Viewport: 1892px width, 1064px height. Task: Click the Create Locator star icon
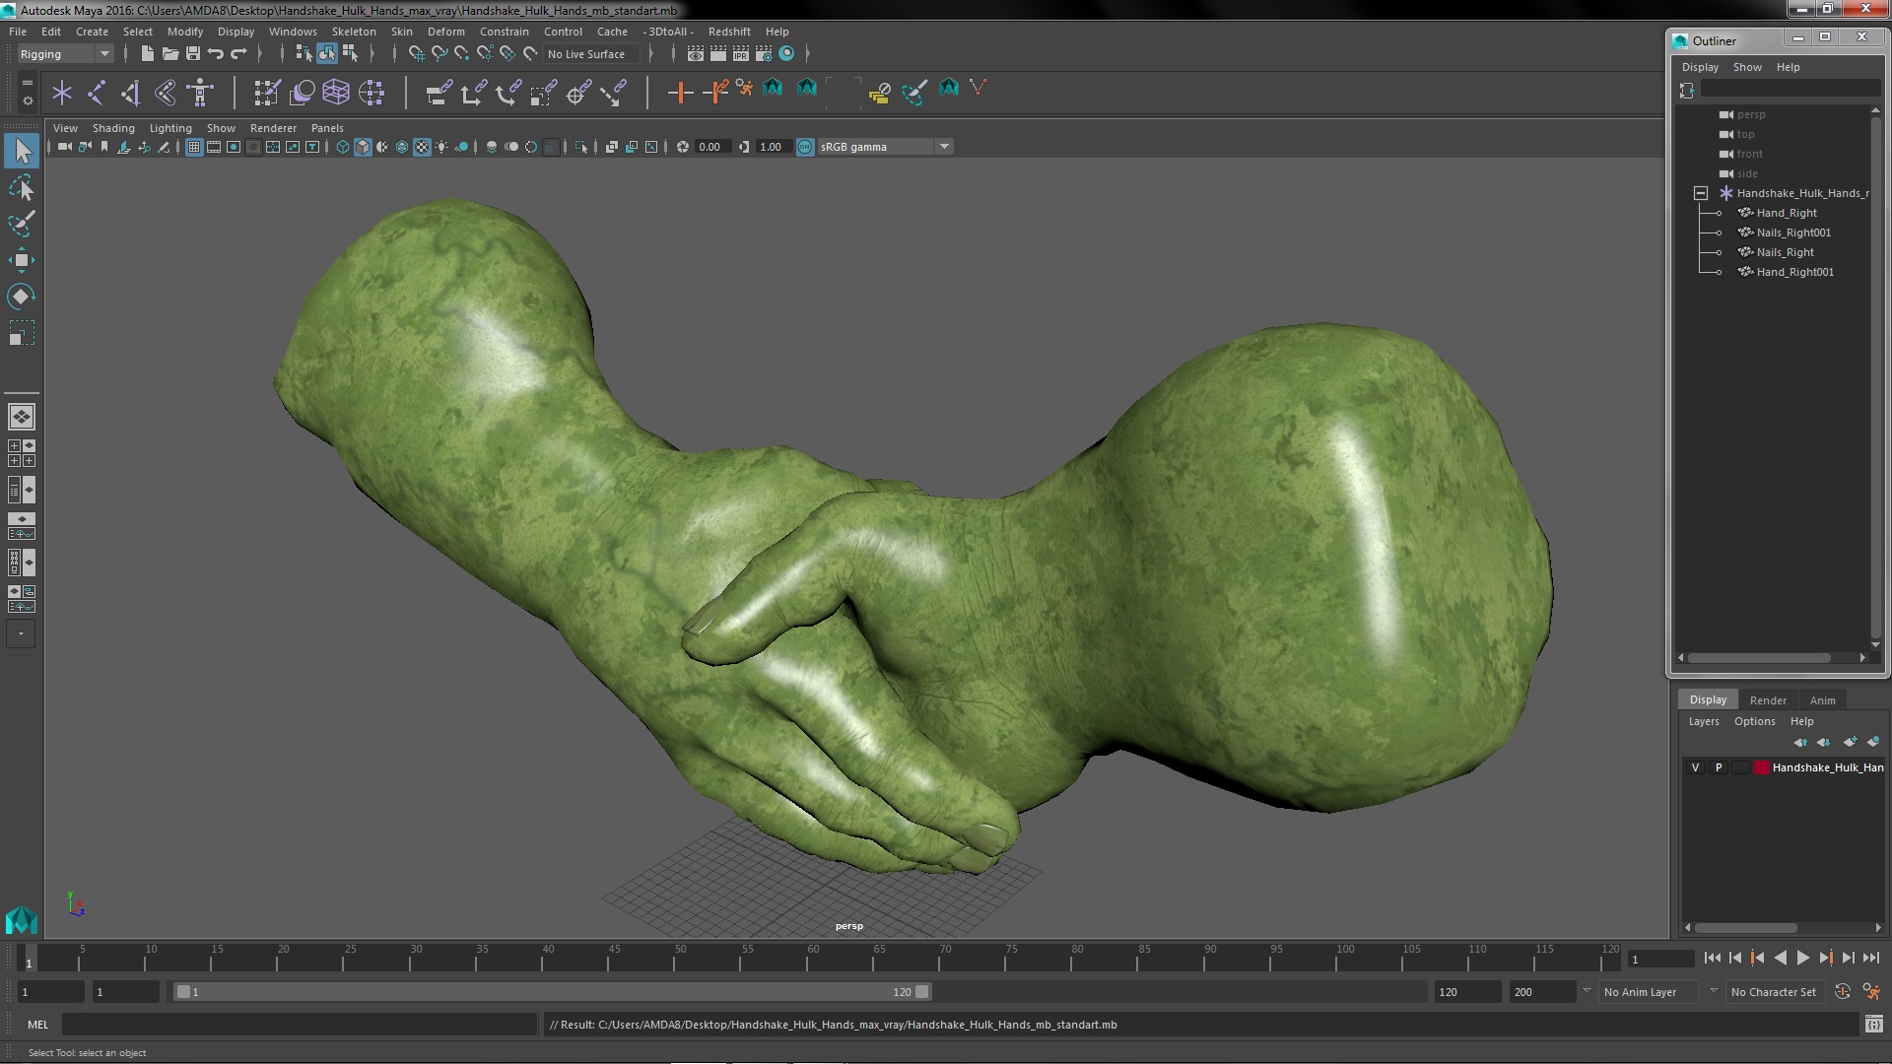(62, 93)
